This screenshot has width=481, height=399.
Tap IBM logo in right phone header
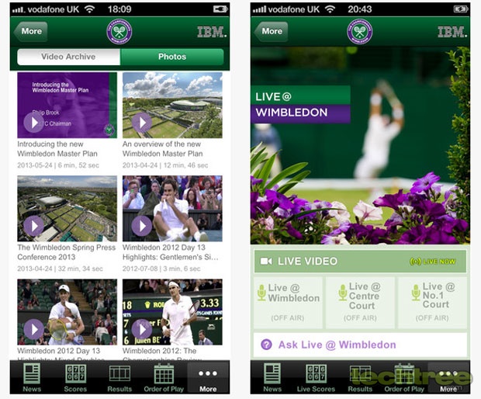[x=452, y=32]
